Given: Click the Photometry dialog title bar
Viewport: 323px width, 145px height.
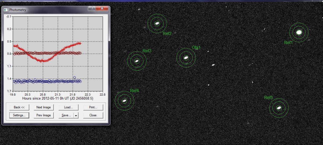Looking at the screenshot, I should [48, 10].
